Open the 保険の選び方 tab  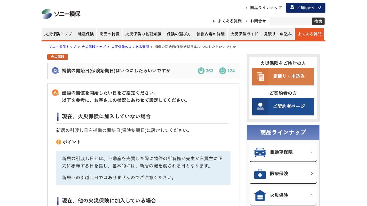[x=179, y=34]
